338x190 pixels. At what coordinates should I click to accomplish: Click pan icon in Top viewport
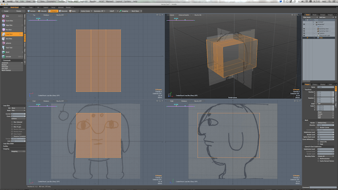[157, 15]
